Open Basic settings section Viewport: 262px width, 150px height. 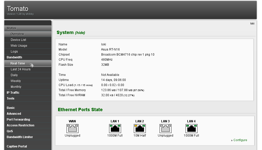coord(28,108)
